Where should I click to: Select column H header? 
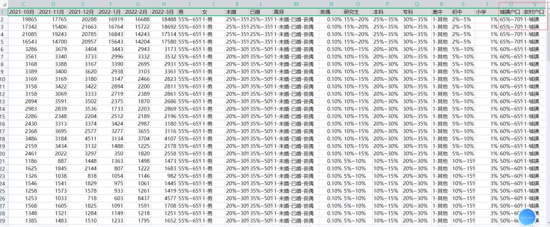[164, 4]
